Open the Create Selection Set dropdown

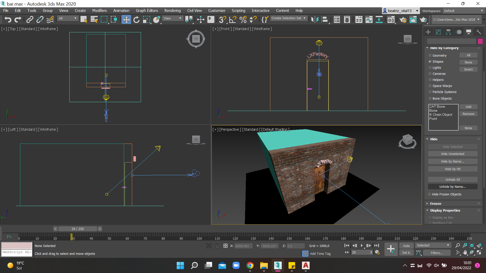coord(289,18)
